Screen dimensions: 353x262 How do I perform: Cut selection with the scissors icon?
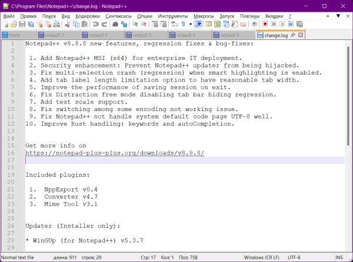pos(67,24)
